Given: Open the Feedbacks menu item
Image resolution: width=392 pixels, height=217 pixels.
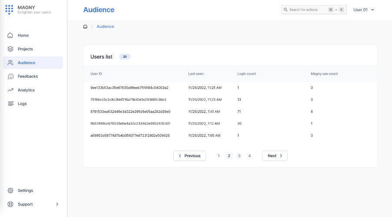Looking at the screenshot, I should [28, 76].
